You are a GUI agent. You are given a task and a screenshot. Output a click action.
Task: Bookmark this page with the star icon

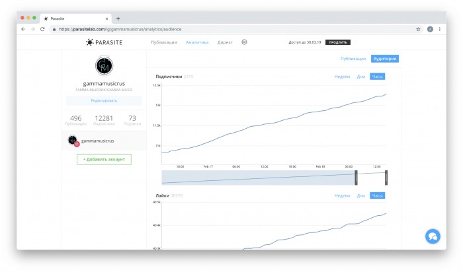coord(418,29)
